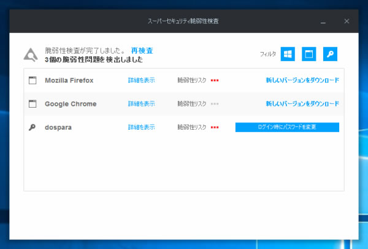Select the Mozilla Firefox row name

click(x=69, y=80)
